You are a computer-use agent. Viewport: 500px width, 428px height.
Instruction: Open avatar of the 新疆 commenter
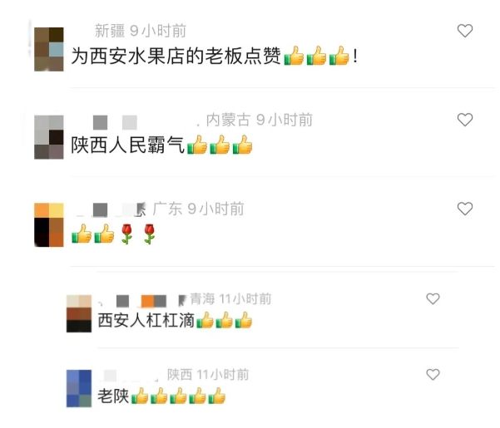tap(49, 49)
